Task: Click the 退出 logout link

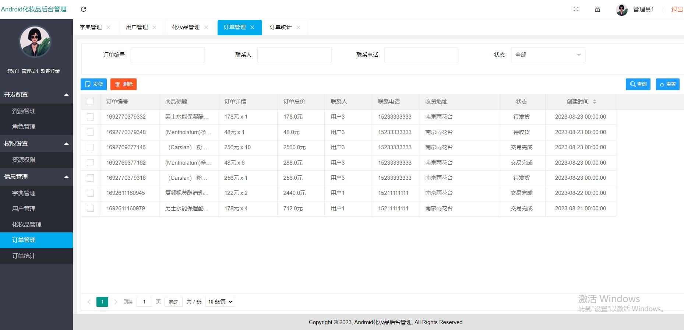Action: [677, 10]
